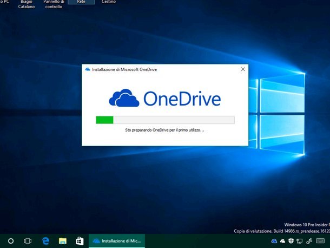This screenshot has width=330, height=248.
Task: Click the text 'Sto preparando OneDrive per il primo utilizzo...'
Action: (164, 130)
